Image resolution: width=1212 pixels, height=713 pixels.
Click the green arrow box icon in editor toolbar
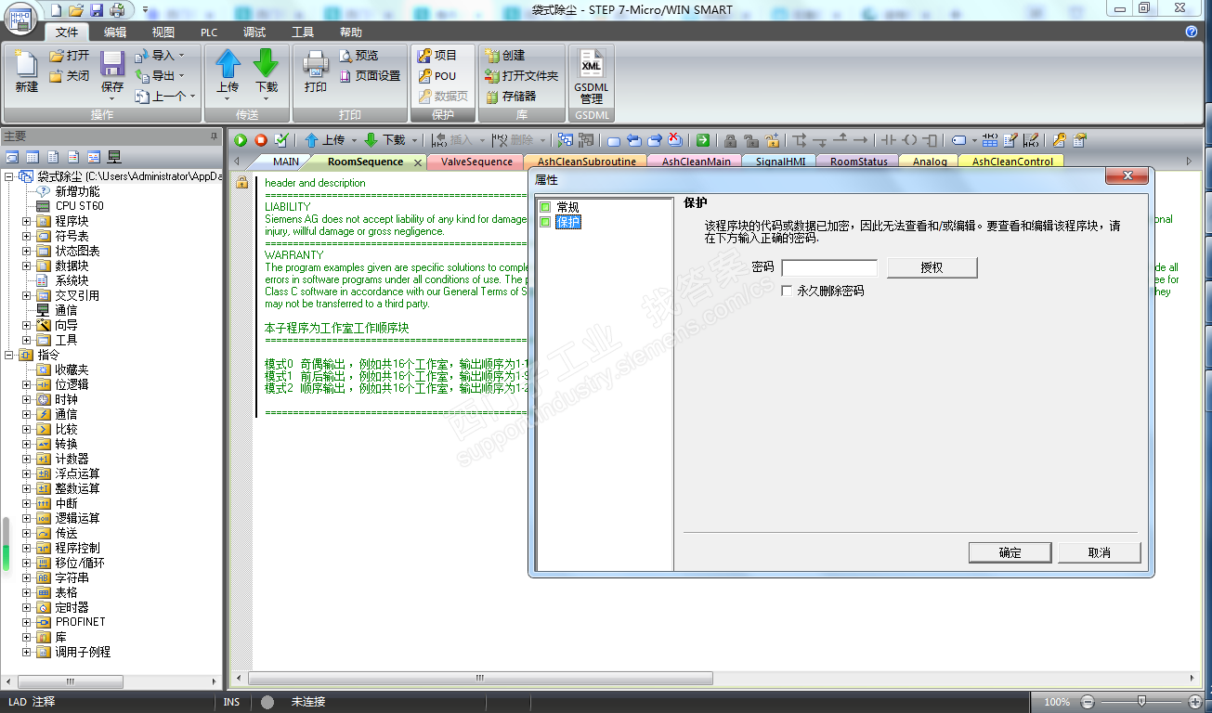click(703, 140)
